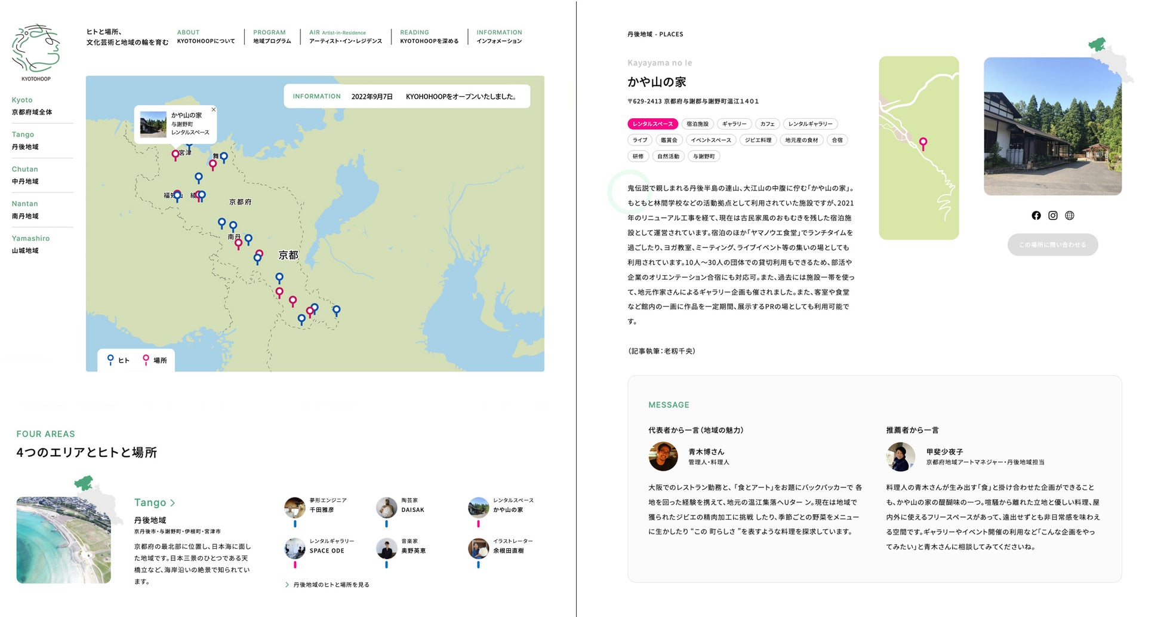This screenshot has height=617, width=1164.
Task: Open the Facebook page for かや山の家
Action: [1036, 216]
